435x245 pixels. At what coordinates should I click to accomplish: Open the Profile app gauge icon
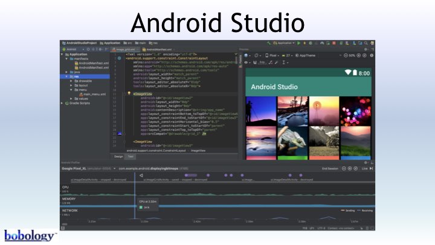tap(322, 43)
